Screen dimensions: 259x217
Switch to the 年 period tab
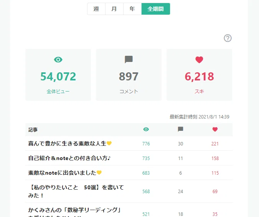(132, 9)
